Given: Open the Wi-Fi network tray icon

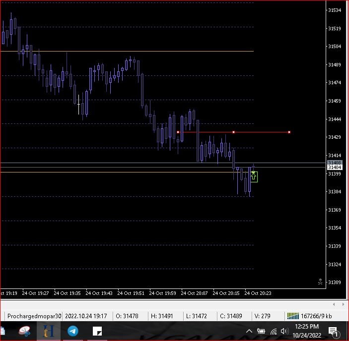Looking at the screenshot, I should pos(273,331).
